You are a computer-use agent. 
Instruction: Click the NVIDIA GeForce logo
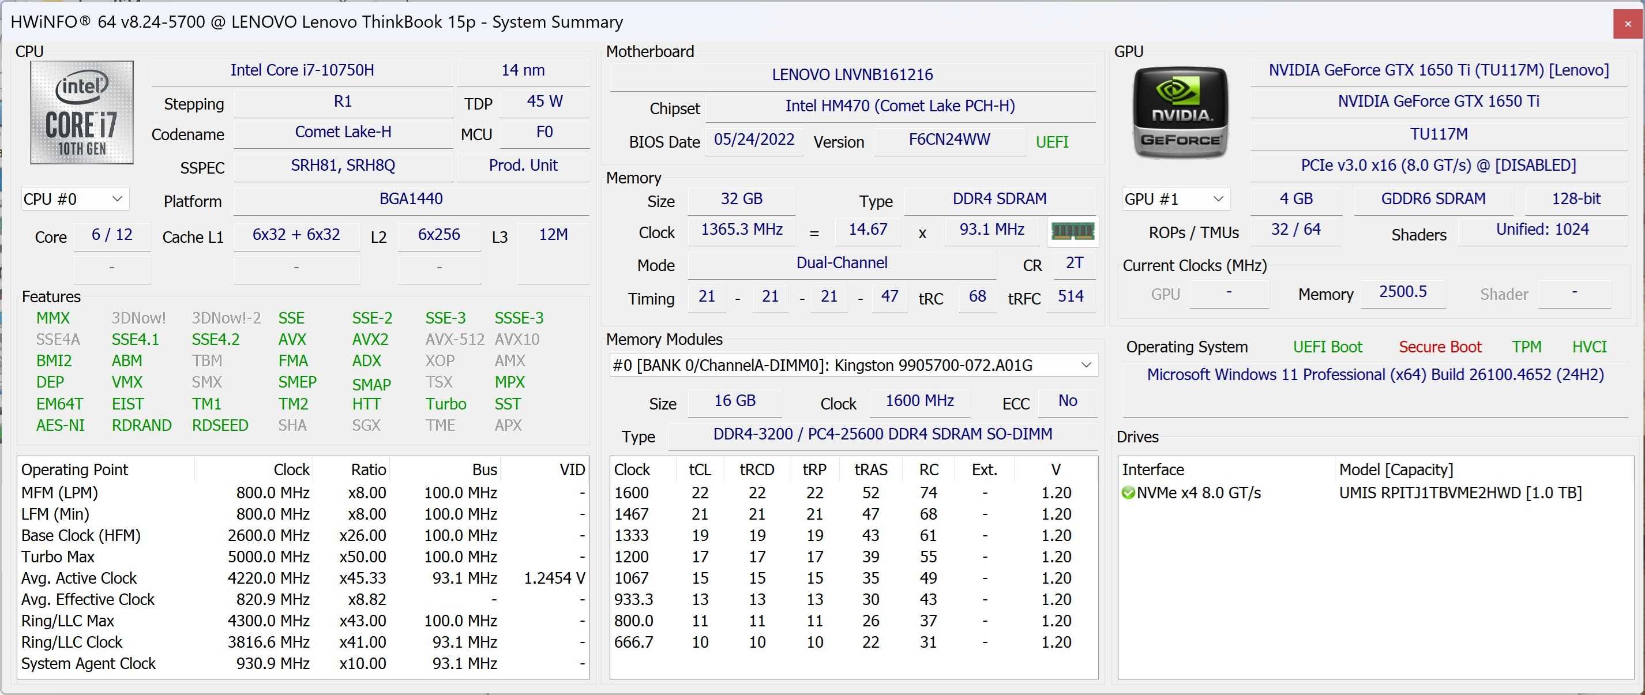point(1180,112)
